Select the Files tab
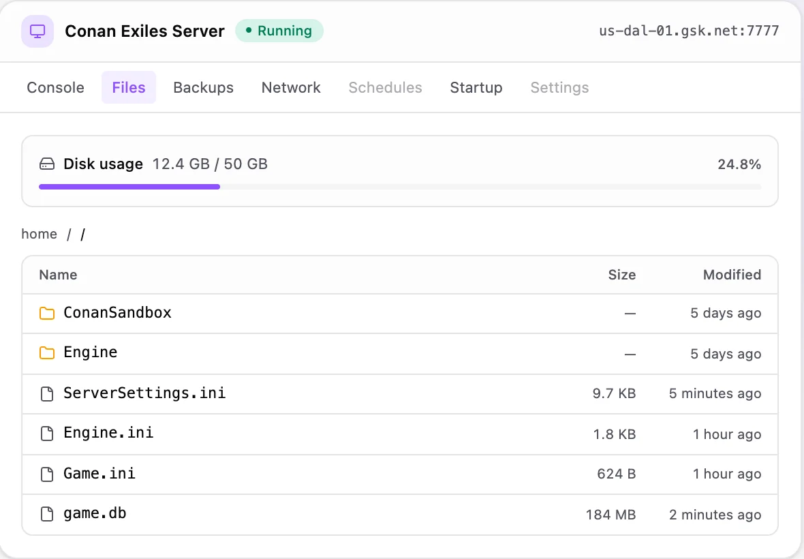Image resolution: width=804 pixels, height=559 pixels. tap(129, 88)
